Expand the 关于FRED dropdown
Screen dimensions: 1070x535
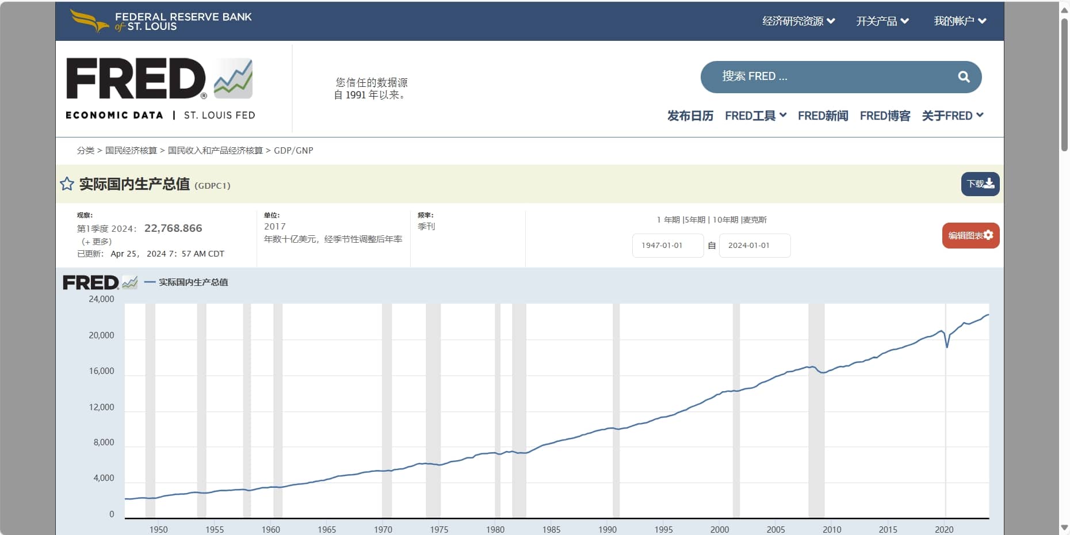pos(953,116)
